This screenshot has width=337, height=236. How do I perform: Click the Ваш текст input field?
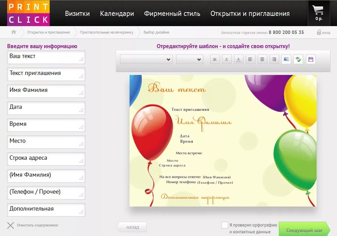point(46,57)
